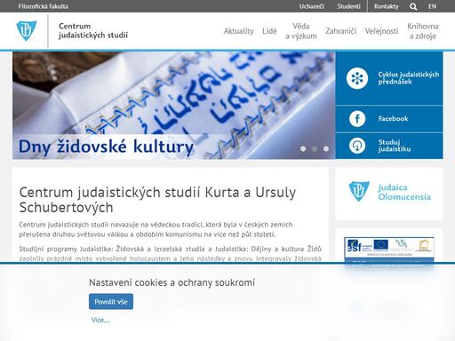
Task: Select the second carousel slide dot
Action: click(x=315, y=148)
